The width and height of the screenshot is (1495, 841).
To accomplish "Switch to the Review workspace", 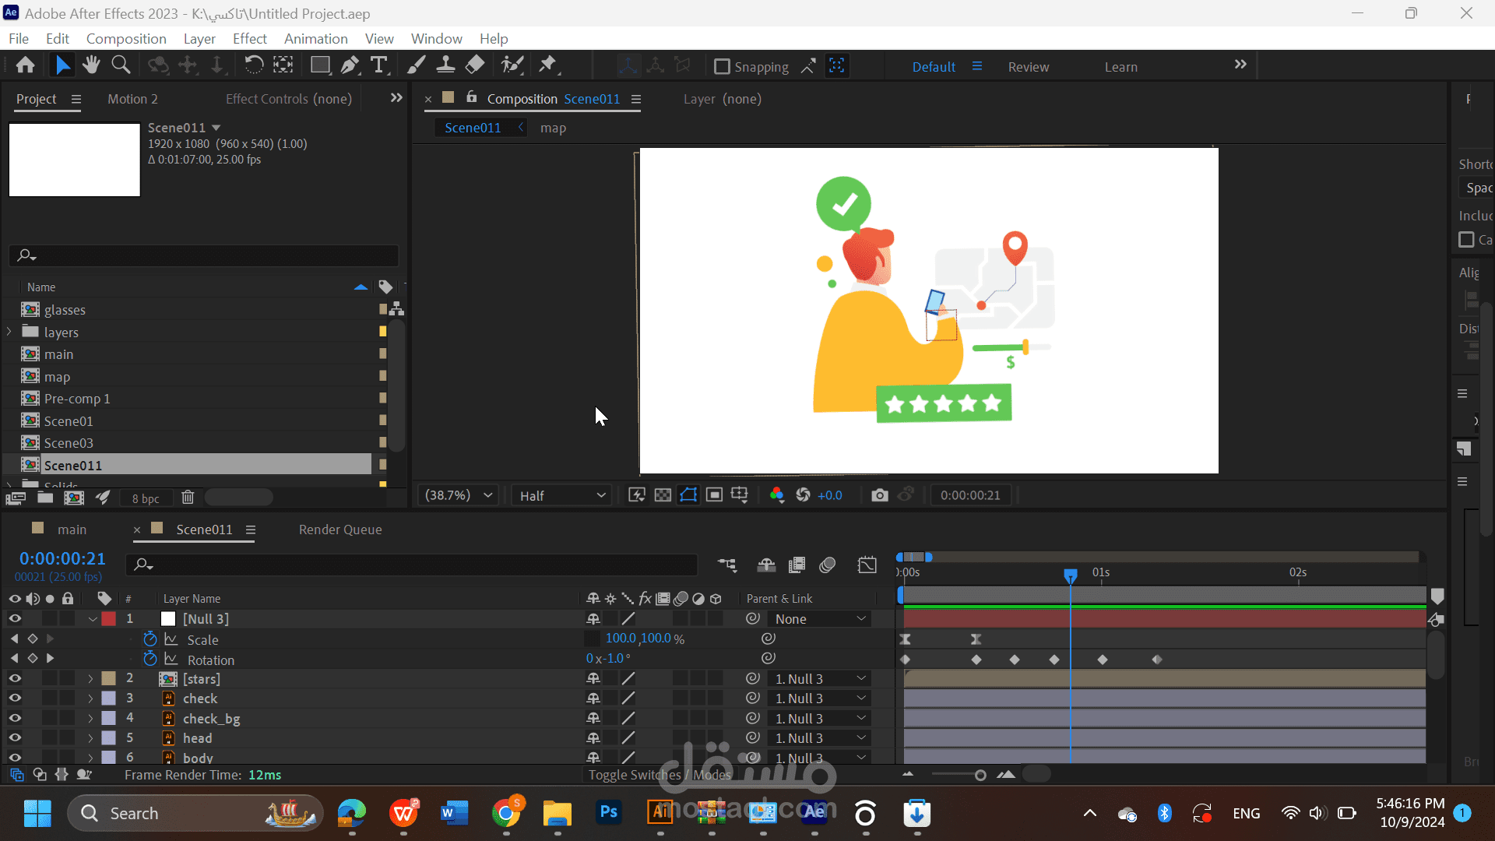I will [1028, 67].
